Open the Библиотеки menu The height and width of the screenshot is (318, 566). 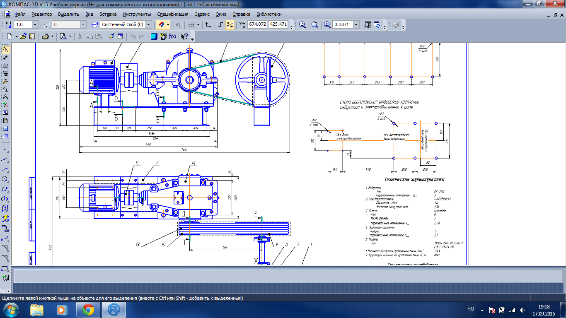coord(269,14)
